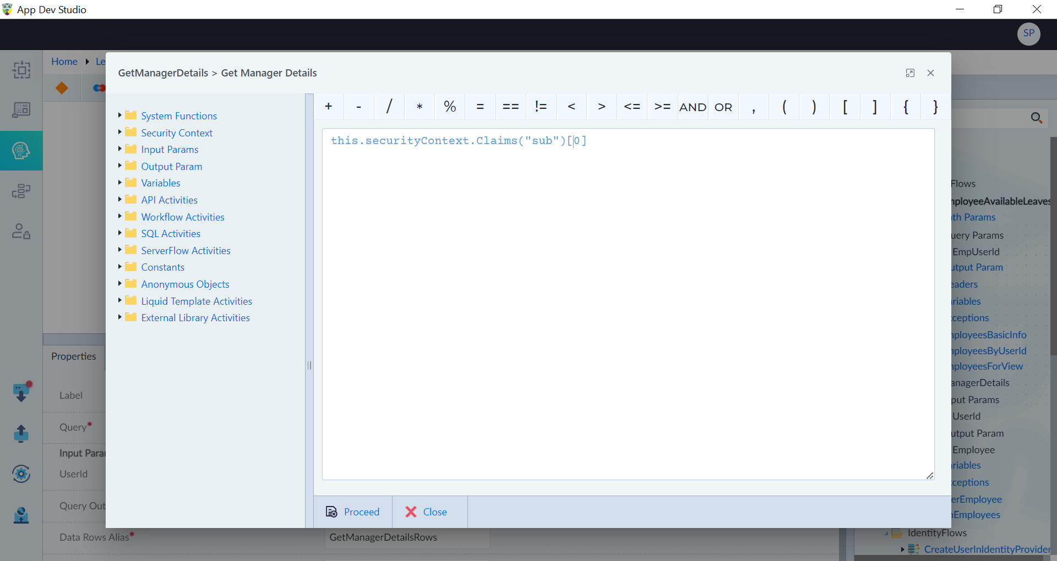Open the fingerprint identity sidebar icon
Screen dimensions: 1057x561
click(x=21, y=151)
